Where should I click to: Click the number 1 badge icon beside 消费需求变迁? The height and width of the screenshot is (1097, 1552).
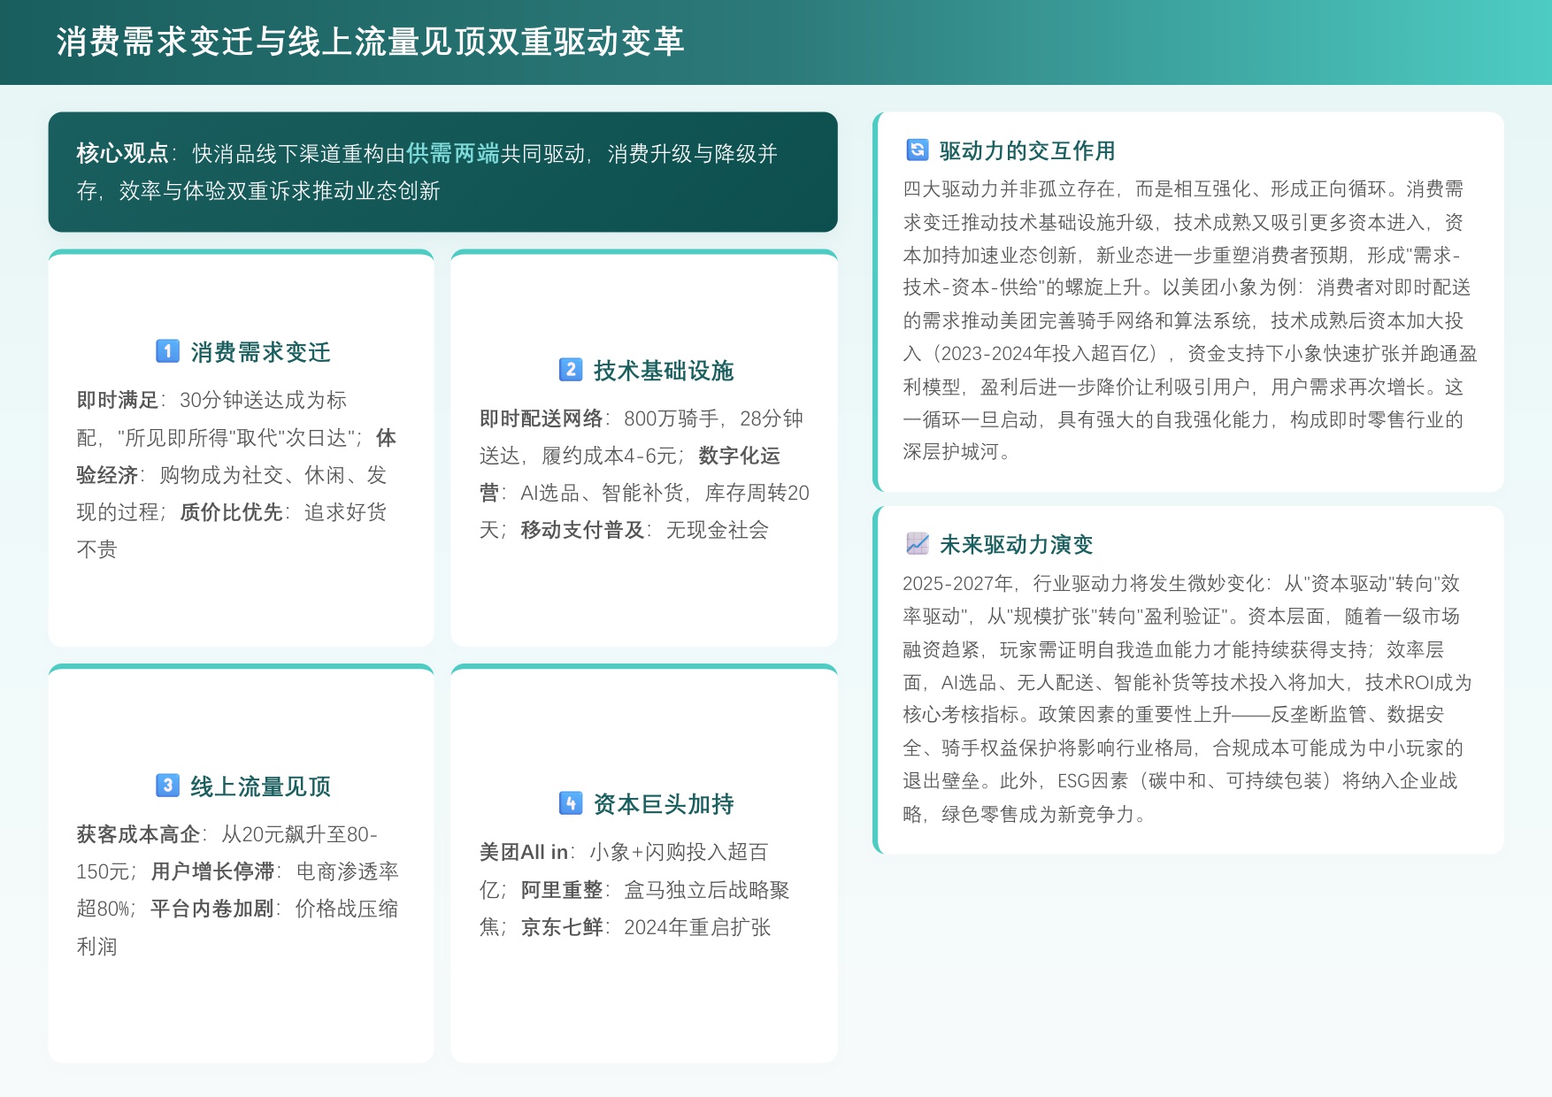point(166,351)
